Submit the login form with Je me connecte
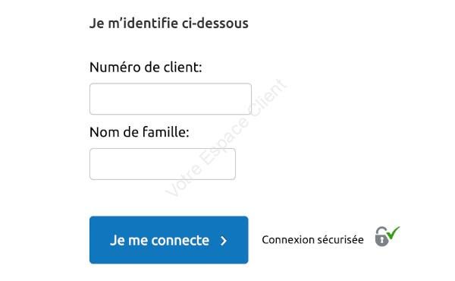The height and width of the screenshot is (281, 455). pos(169,240)
